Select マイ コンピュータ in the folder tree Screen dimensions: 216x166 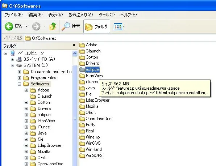(30, 53)
